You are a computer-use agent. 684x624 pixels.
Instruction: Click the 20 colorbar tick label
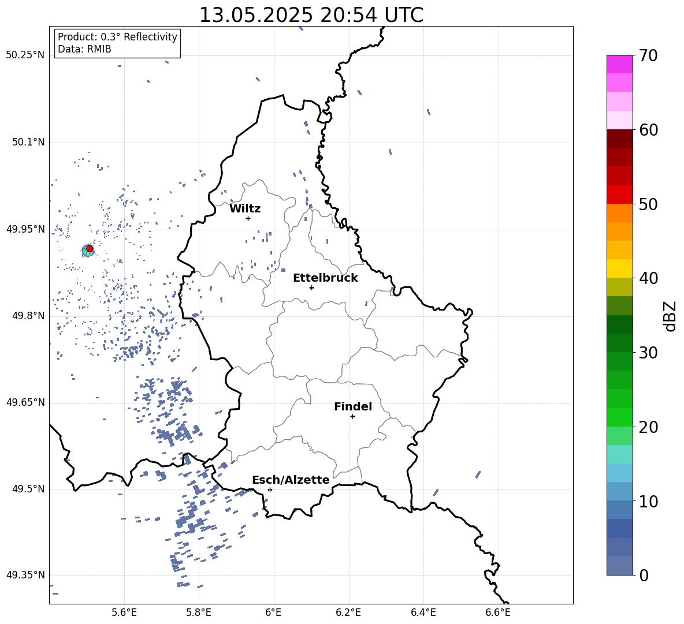(648, 427)
